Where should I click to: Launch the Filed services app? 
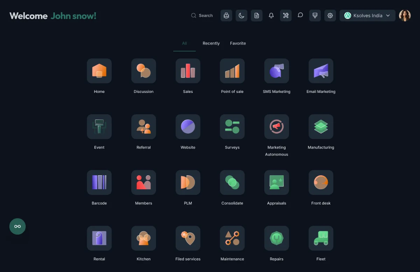tap(188, 238)
